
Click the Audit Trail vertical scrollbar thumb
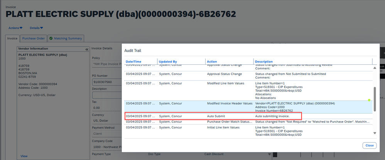375,99
